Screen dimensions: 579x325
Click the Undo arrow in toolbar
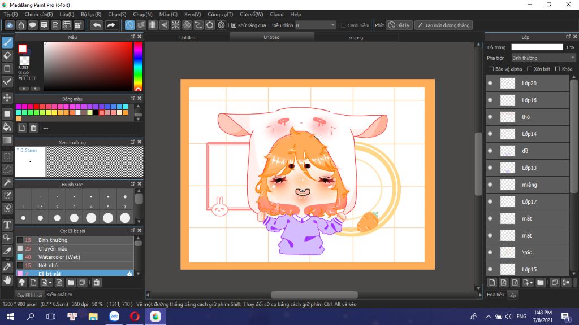[97, 25]
